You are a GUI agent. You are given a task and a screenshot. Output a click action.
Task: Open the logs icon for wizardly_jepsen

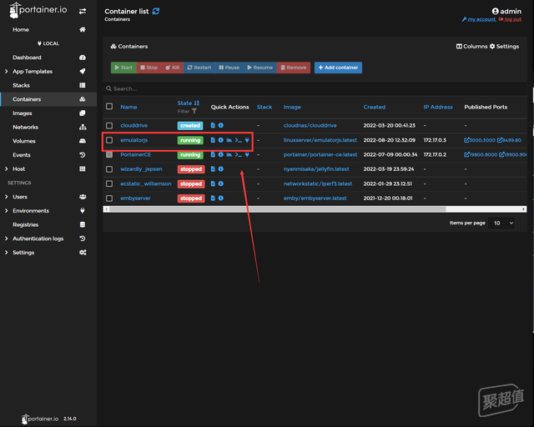(x=213, y=169)
